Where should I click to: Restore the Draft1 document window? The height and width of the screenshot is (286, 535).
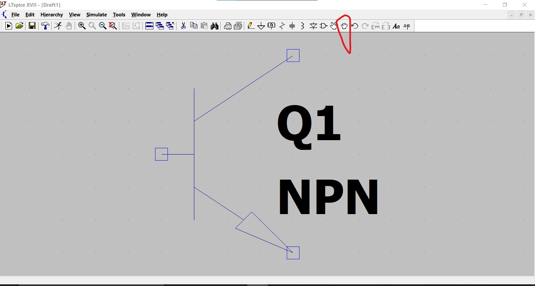521,15
